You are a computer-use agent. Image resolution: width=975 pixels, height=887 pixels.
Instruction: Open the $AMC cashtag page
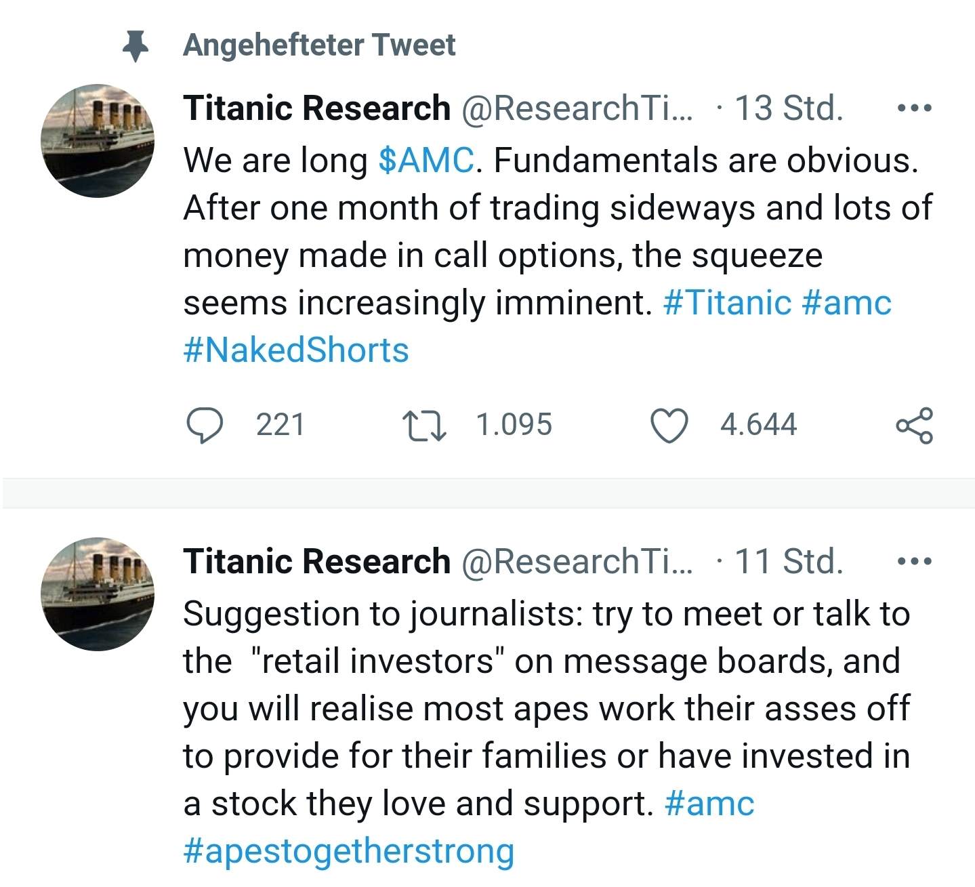click(x=428, y=160)
